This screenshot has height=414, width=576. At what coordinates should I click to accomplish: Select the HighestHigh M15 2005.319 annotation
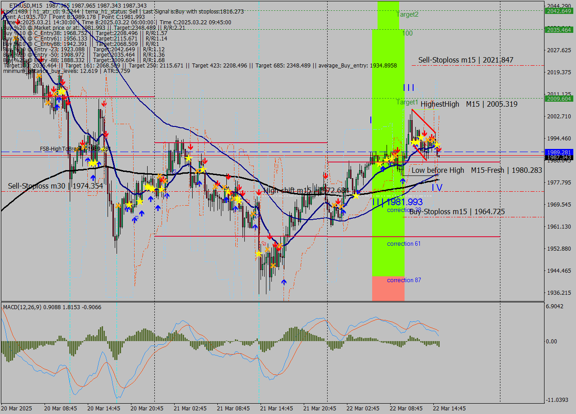tap(469, 104)
